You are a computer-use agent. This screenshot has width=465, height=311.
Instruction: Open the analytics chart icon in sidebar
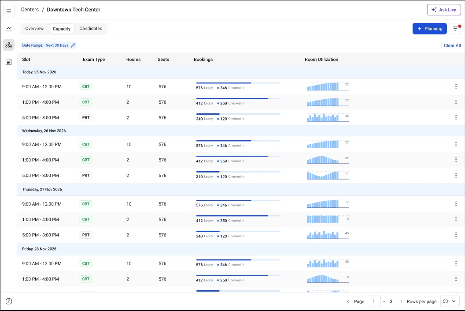pyautogui.click(x=9, y=29)
